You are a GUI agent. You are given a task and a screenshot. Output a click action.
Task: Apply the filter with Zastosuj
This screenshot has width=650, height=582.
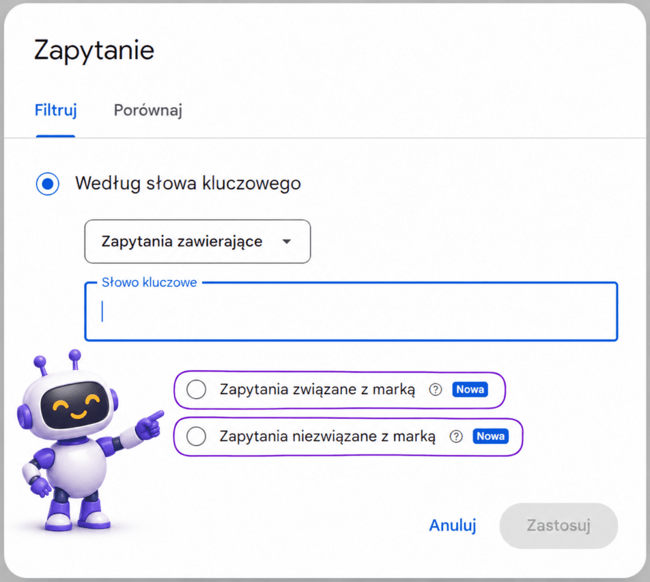tap(559, 526)
